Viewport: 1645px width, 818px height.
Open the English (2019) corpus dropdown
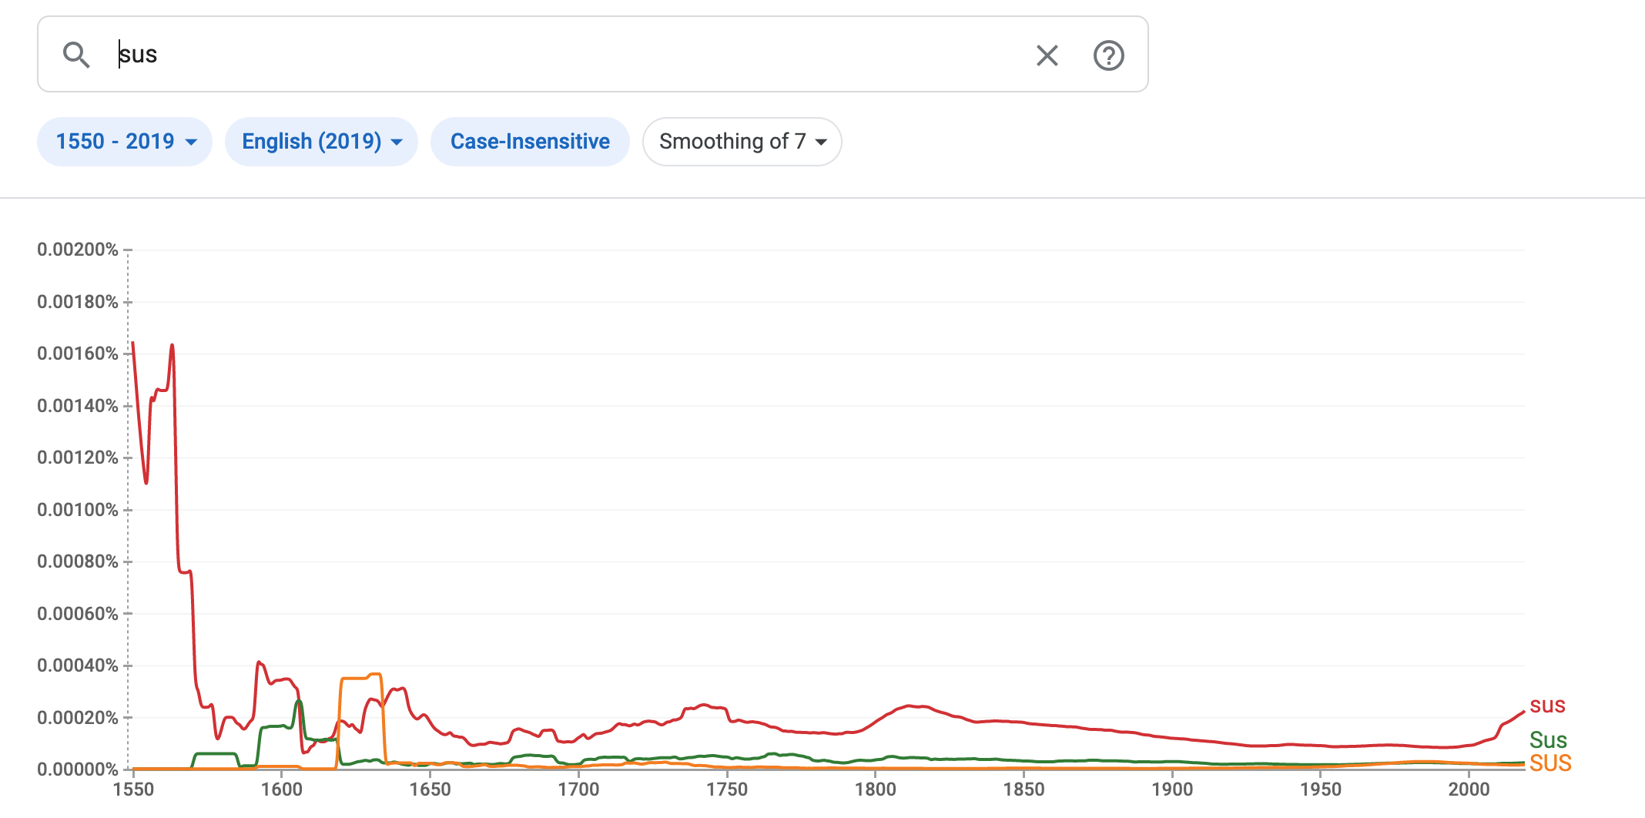[321, 142]
